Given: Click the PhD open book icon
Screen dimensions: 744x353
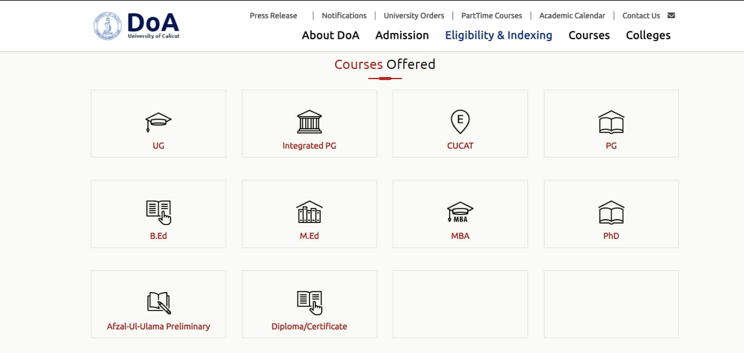Looking at the screenshot, I should click(x=611, y=212).
